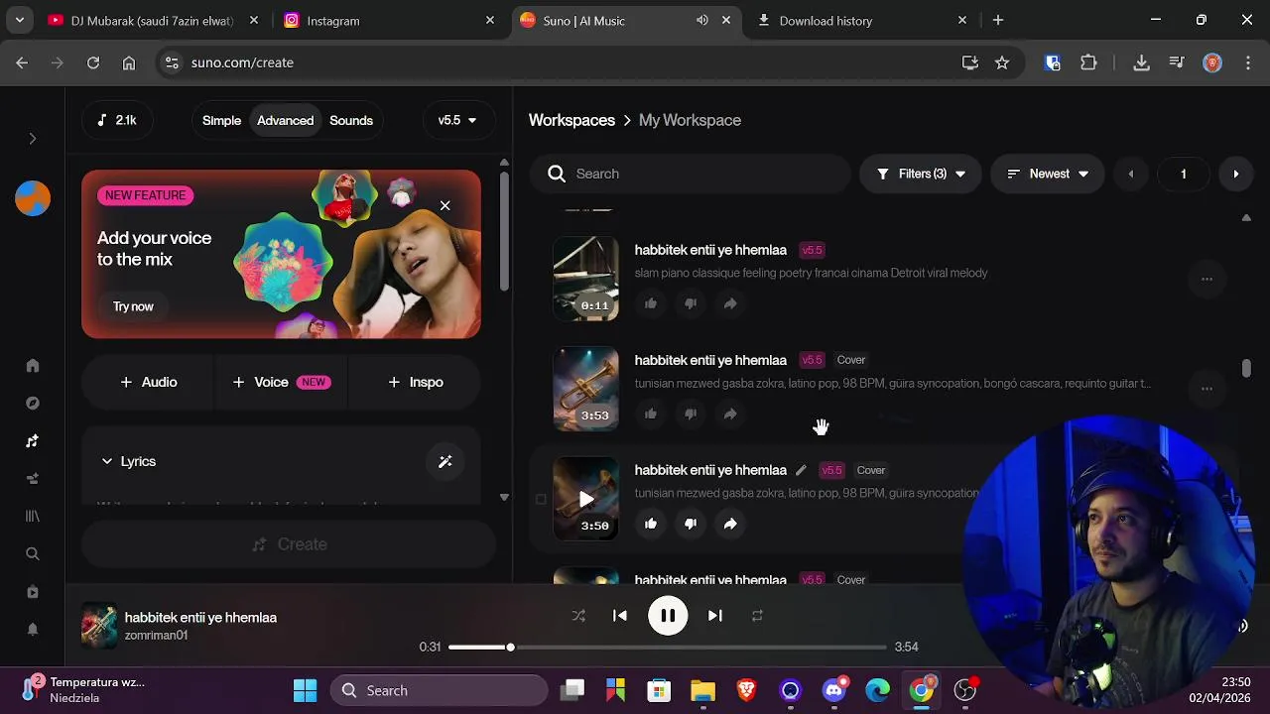1270x714 pixels.
Task: Toggle shuffle in the player bar
Action: [578, 616]
